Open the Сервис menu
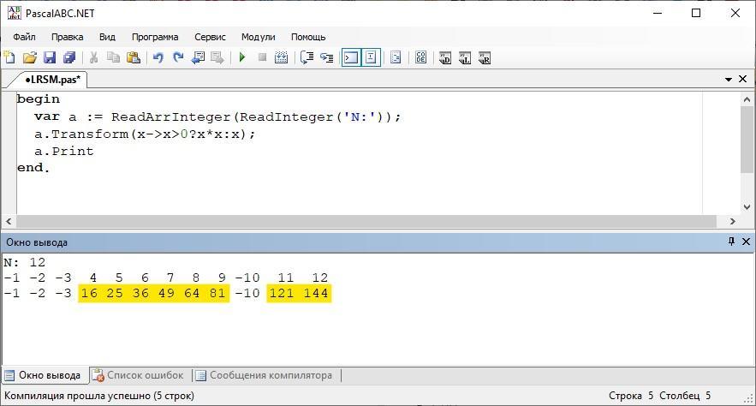The image size is (756, 406). 210,37
